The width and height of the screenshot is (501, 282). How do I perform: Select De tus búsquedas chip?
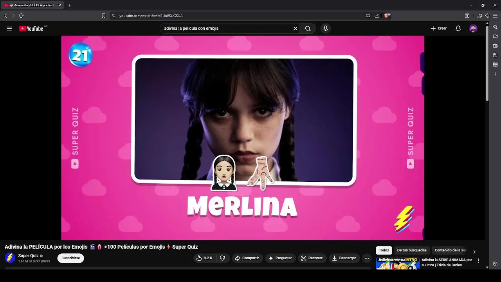pos(412,250)
